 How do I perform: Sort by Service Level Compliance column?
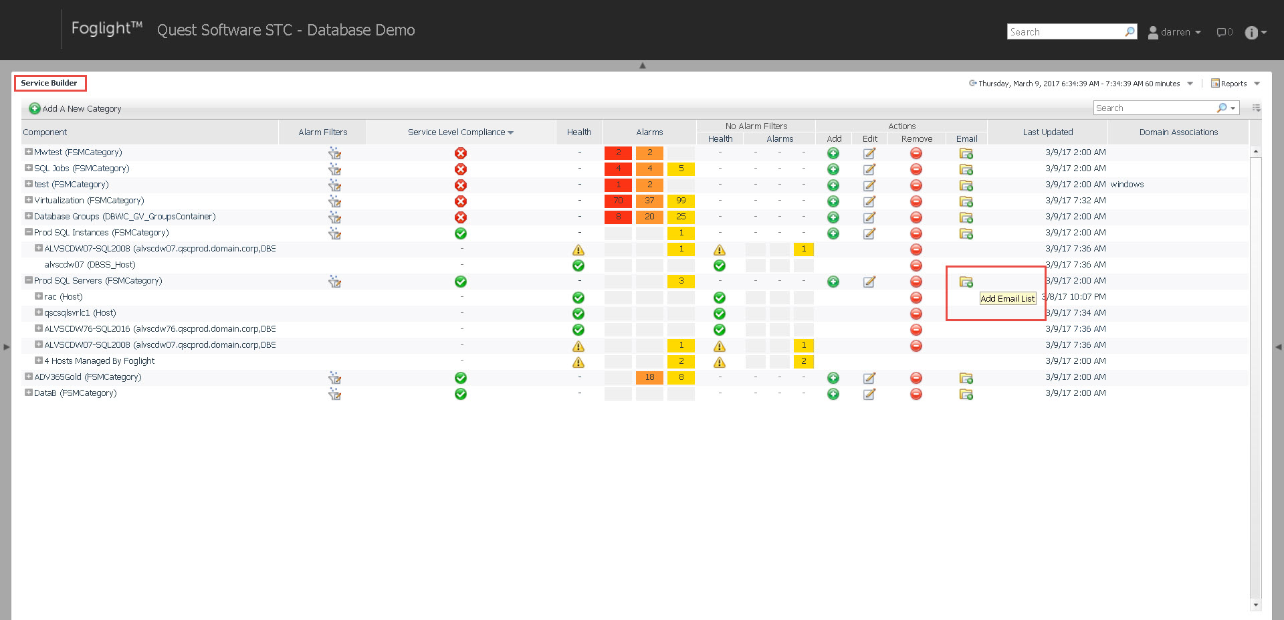pos(460,132)
